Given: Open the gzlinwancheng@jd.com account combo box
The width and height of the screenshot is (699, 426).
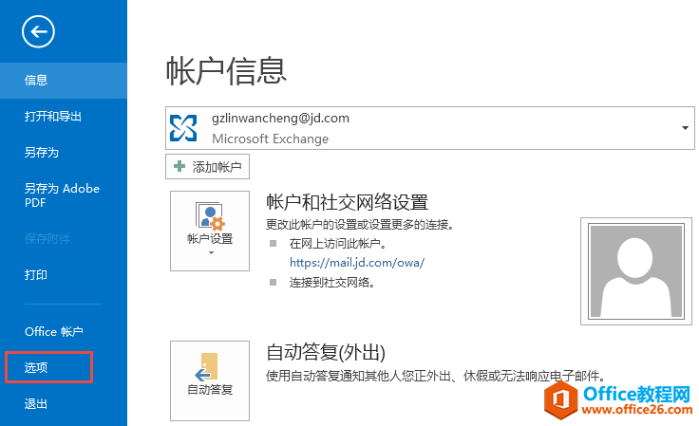Looking at the screenshot, I should (x=429, y=128).
